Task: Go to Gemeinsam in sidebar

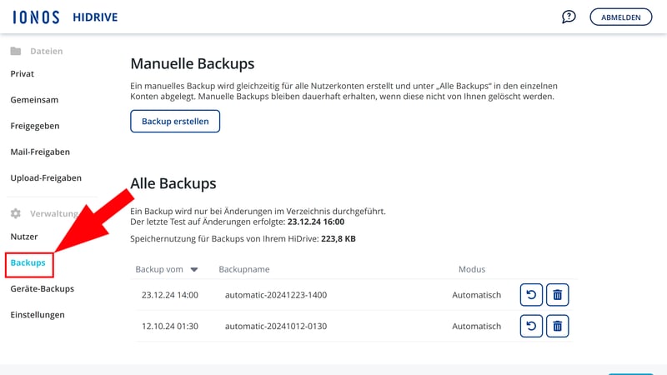Action: click(34, 100)
